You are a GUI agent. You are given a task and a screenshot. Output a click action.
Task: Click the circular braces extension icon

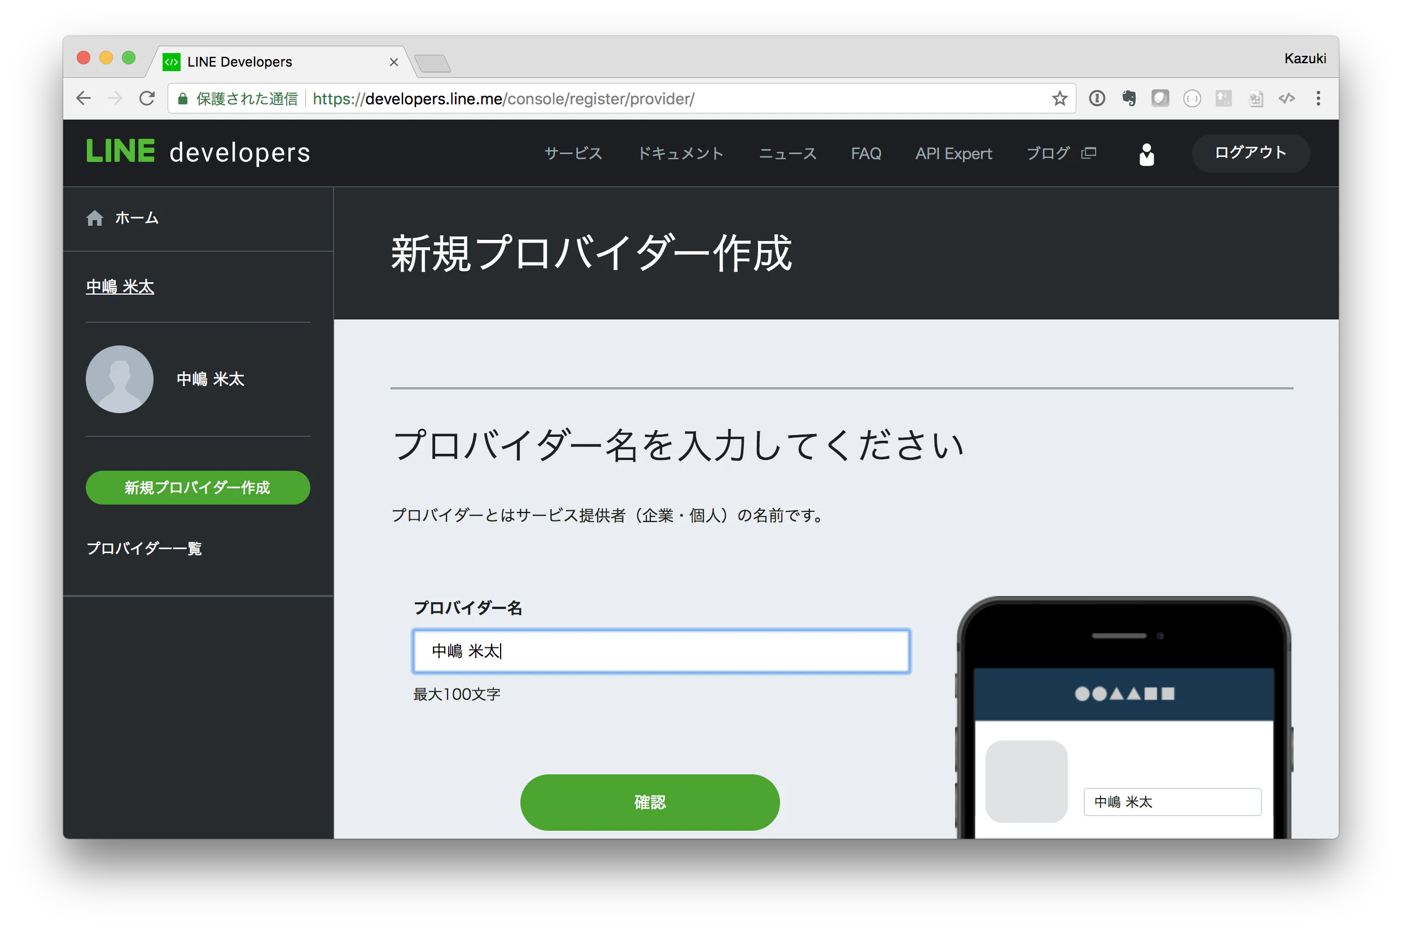coord(1191,98)
